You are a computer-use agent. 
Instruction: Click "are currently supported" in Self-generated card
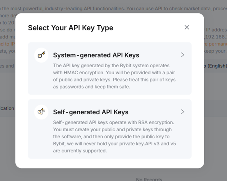coord(80,151)
